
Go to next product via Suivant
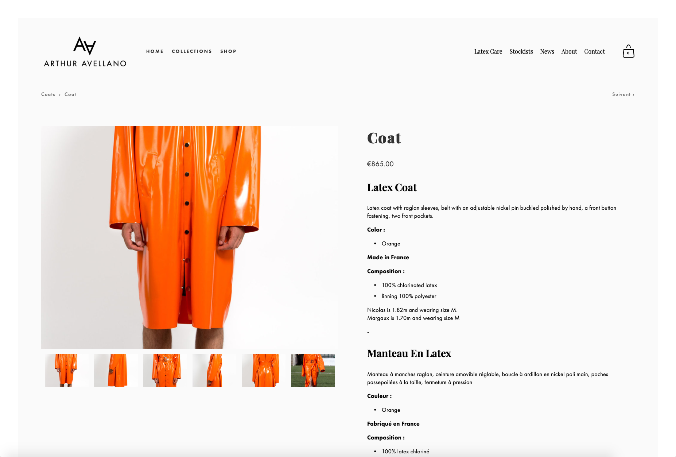(x=623, y=94)
